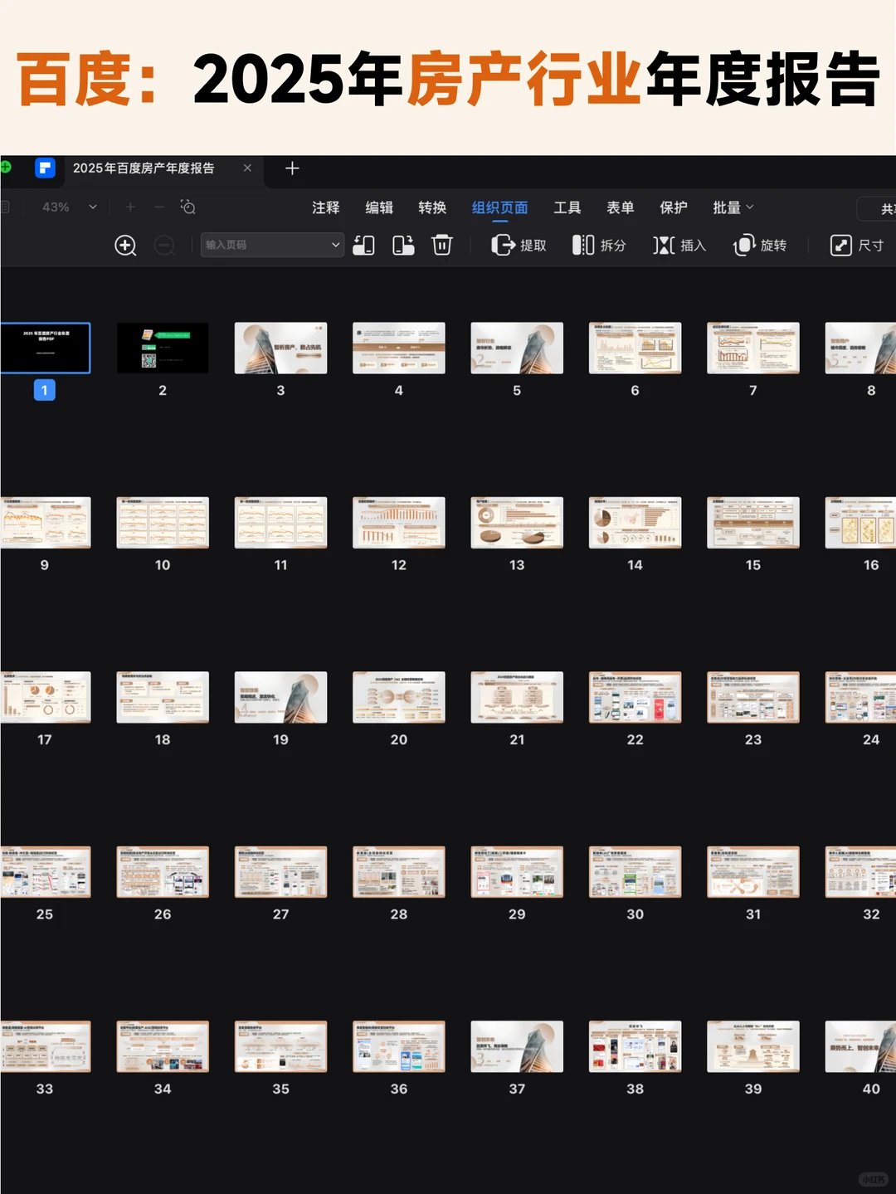Select page 21 thumbnail
This screenshot has width=896, height=1194.
click(517, 697)
